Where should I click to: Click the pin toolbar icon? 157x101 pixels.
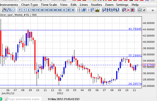(x=144, y=10)
